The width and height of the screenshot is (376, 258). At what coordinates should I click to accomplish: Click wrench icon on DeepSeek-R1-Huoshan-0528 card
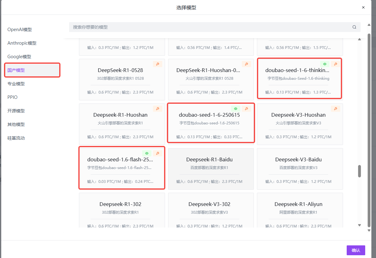click(246, 64)
